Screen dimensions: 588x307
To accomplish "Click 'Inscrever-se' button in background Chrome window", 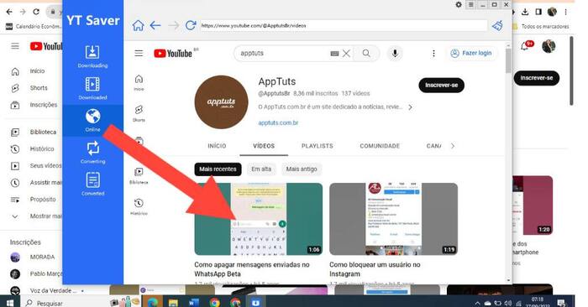I will [x=537, y=78].
